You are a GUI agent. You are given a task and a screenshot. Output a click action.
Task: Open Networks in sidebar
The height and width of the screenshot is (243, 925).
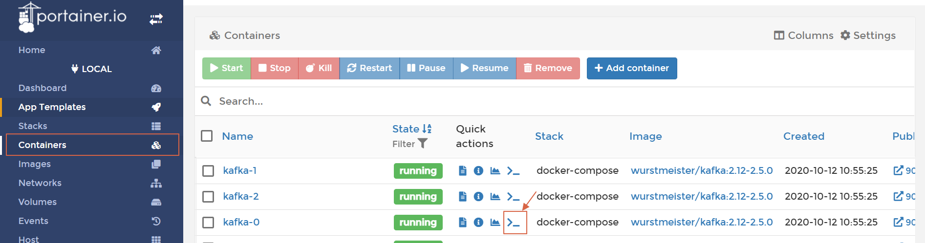91,183
